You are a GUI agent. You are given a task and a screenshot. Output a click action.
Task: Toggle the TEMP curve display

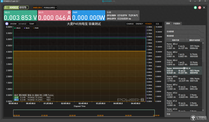click(x=32, y=24)
